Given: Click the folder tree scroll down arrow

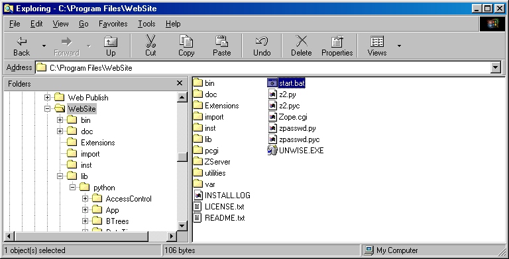Looking at the screenshot, I should pos(182,226).
